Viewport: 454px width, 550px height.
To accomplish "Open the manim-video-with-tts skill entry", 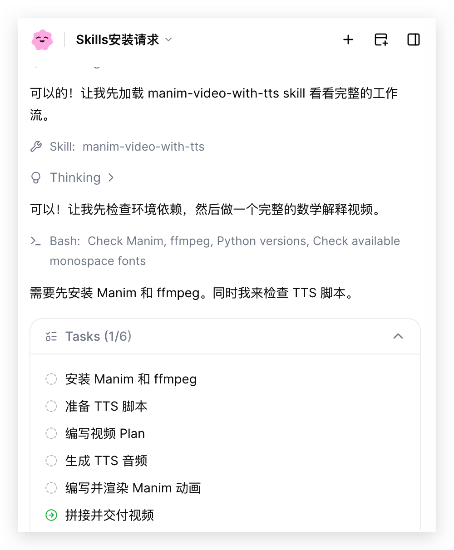I will tap(127, 147).
